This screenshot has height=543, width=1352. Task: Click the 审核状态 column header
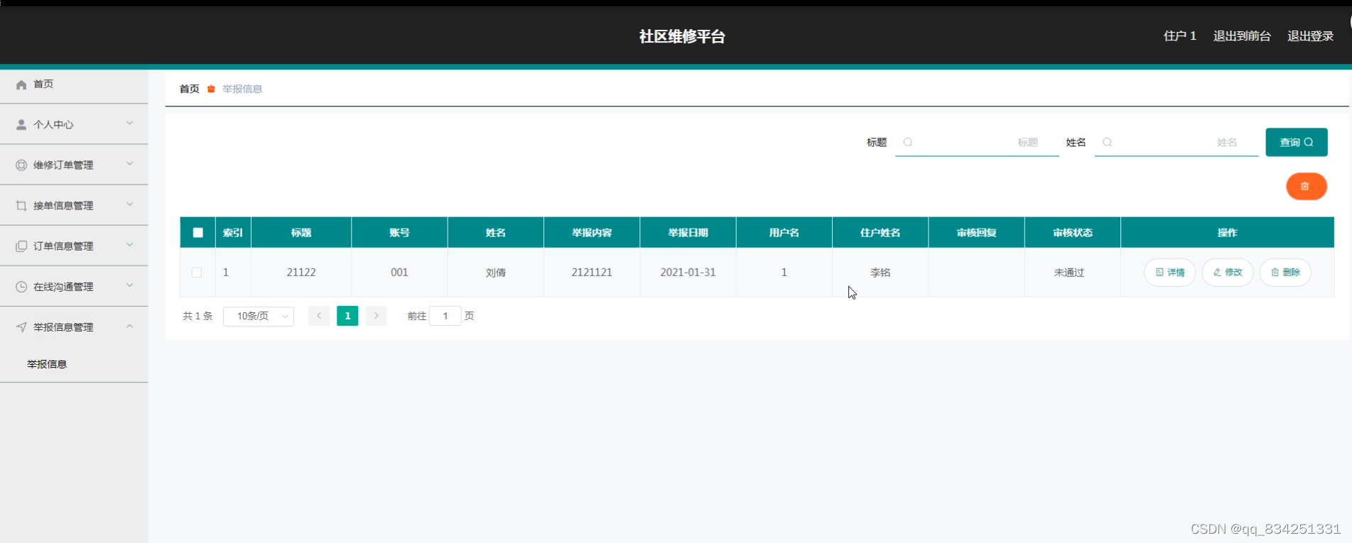pyautogui.click(x=1073, y=233)
